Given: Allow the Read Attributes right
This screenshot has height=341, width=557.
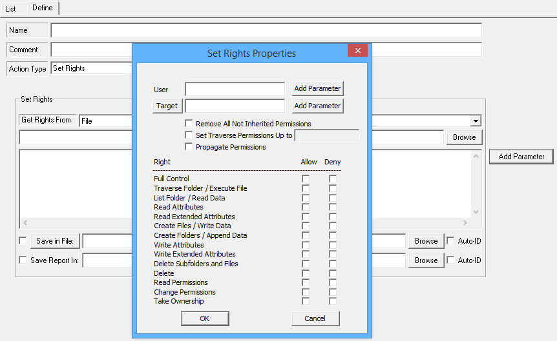Looking at the screenshot, I should (306, 207).
